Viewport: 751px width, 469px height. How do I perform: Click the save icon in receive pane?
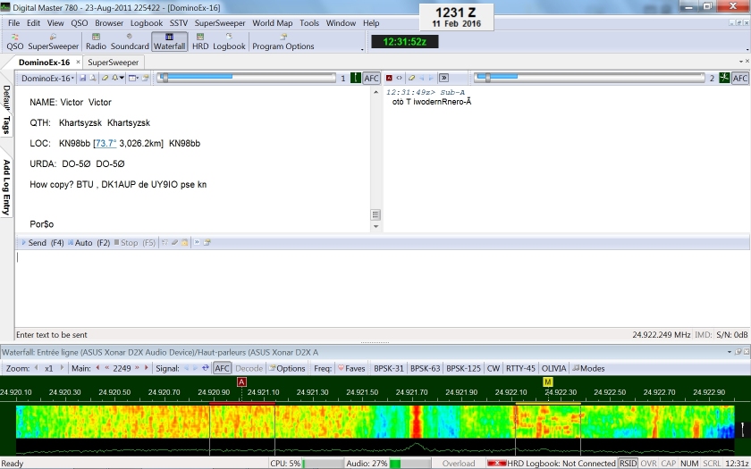point(82,79)
